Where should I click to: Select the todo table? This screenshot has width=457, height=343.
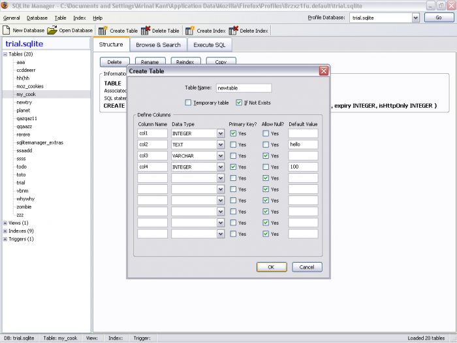pos(22,167)
